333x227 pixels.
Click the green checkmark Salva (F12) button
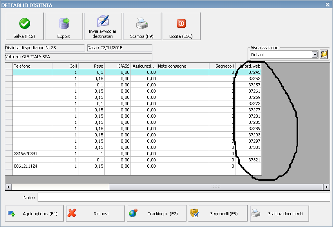click(x=24, y=27)
